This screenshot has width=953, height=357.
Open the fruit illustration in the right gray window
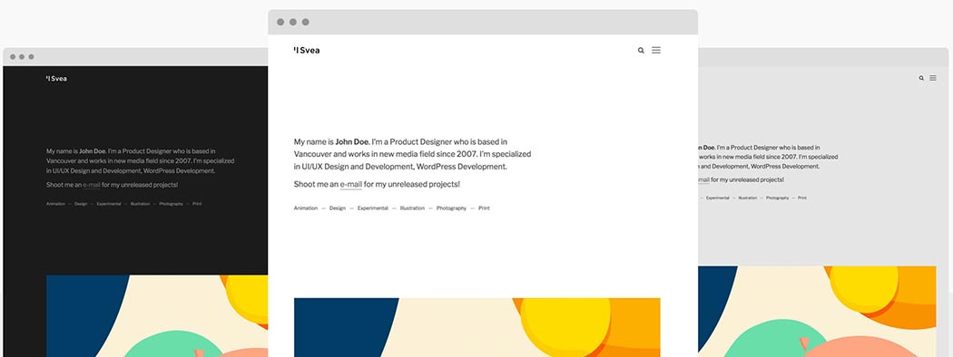(x=817, y=312)
